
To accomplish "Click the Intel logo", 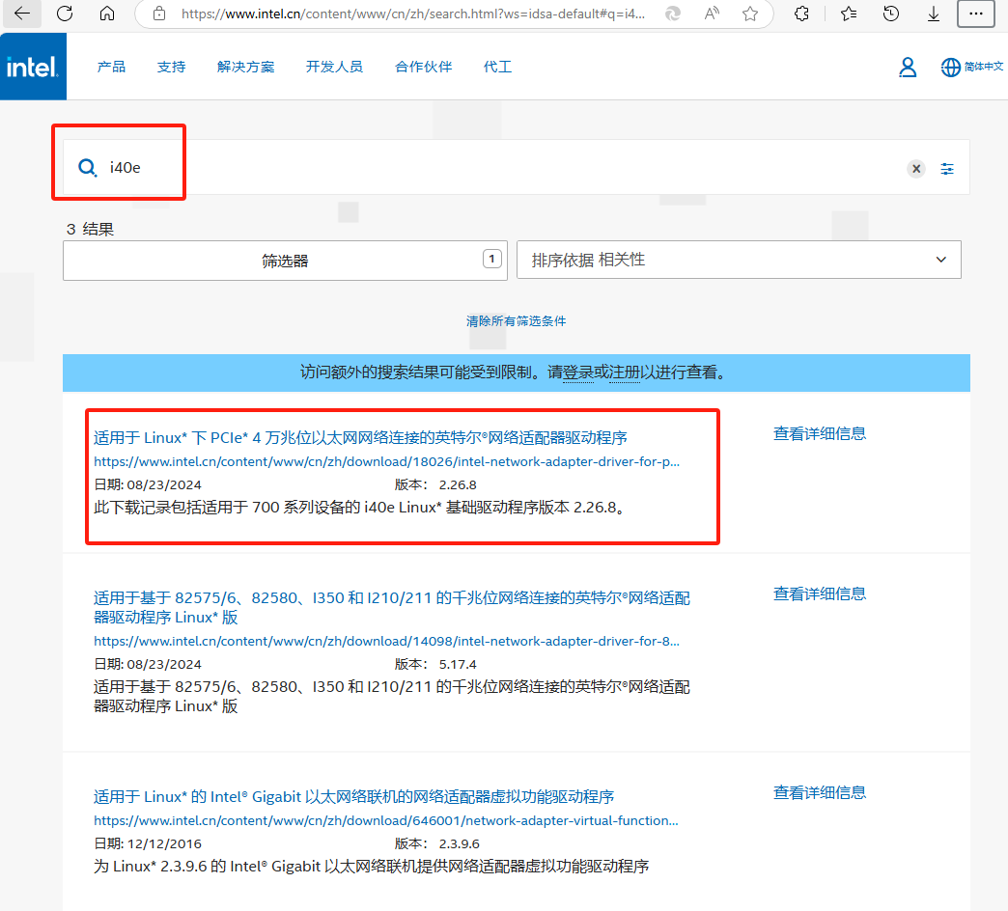I will pyautogui.click(x=32, y=67).
